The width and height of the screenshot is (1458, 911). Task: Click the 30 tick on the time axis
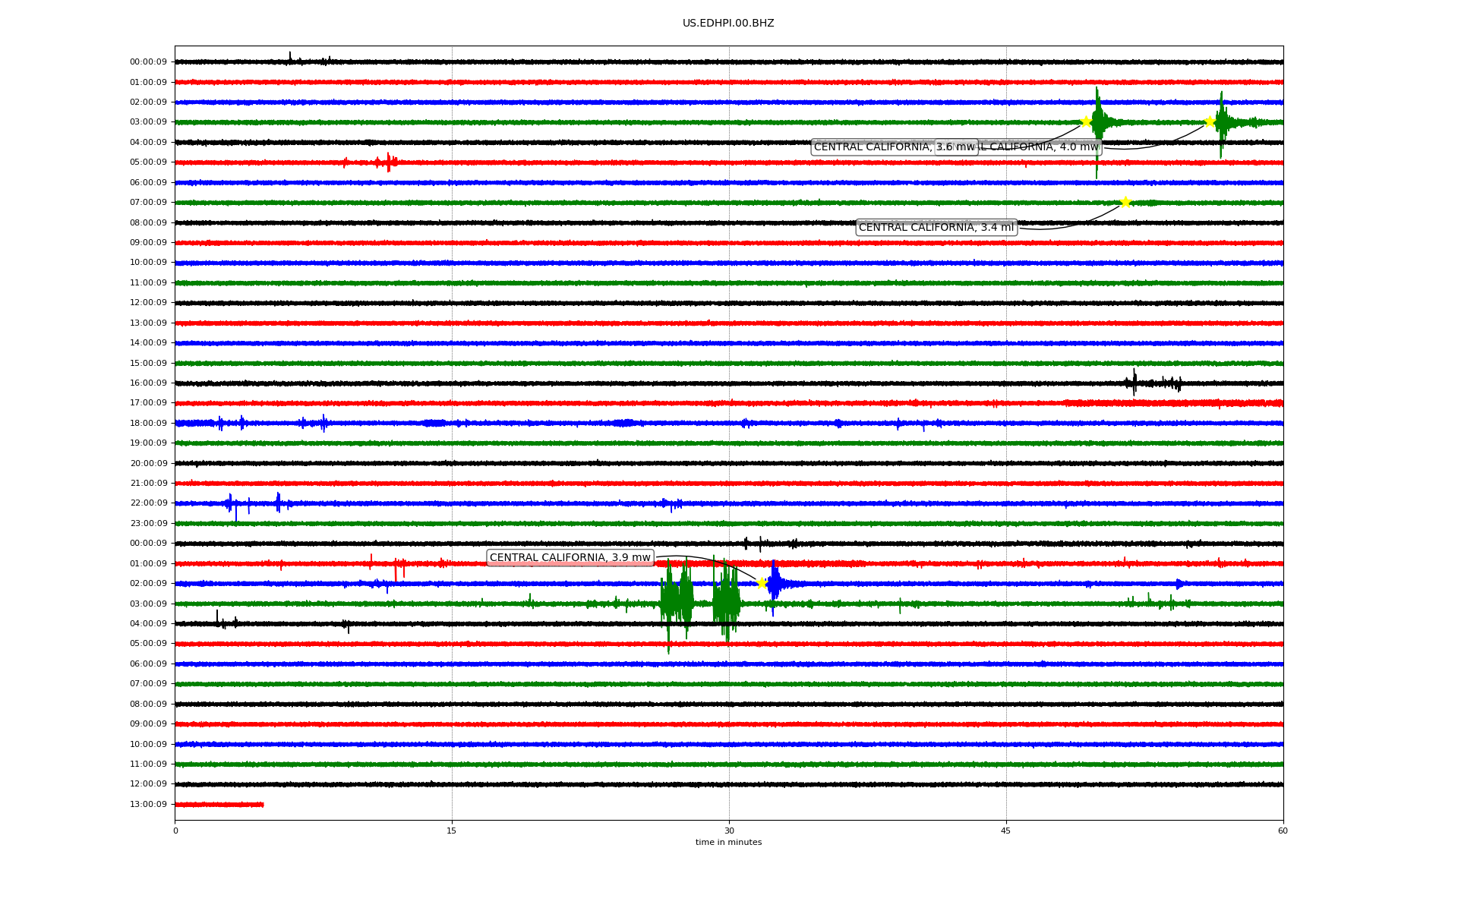pos(729,831)
